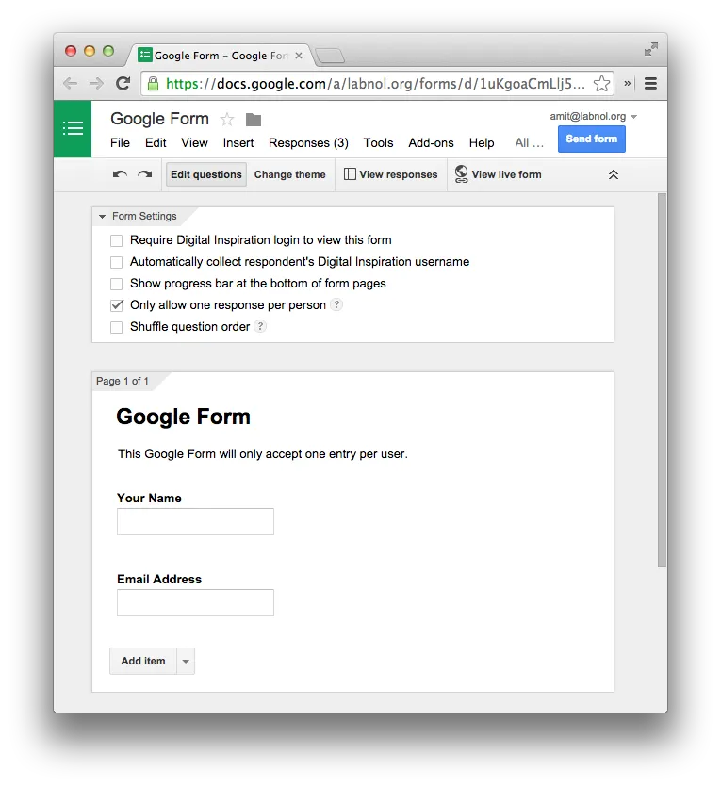Click the Your Name input field
The height and width of the screenshot is (787, 721).
pos(195,521)
